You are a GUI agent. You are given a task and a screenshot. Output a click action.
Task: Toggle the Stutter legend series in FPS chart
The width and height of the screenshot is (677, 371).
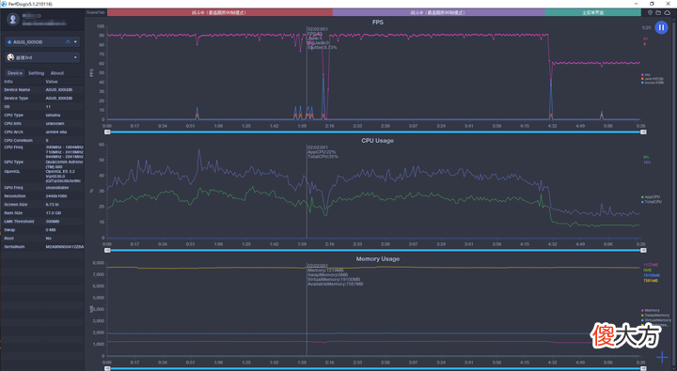pos(653,83)
